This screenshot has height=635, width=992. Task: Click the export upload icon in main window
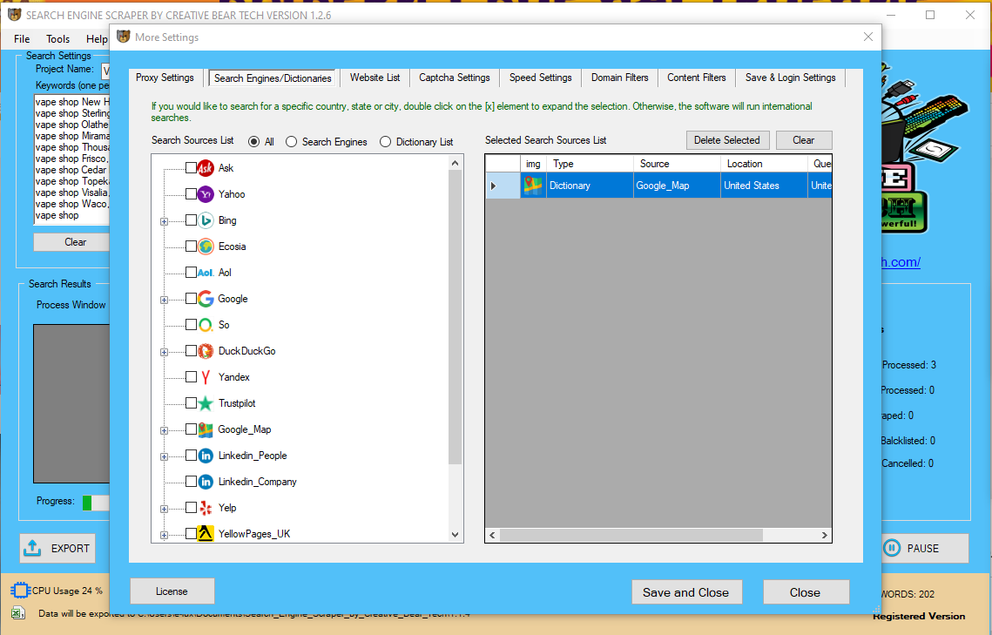32,549
